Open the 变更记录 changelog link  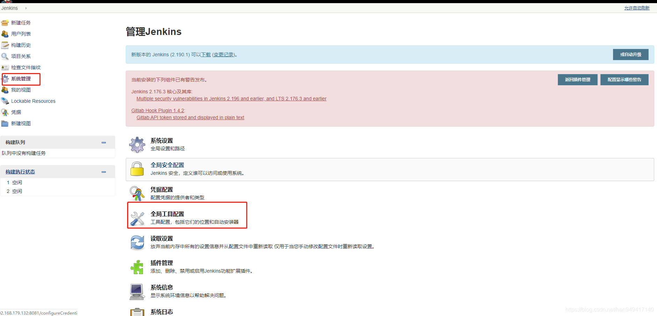224,55
